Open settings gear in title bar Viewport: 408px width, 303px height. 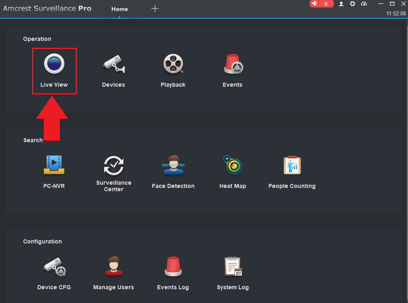click(x=353, y=4)
